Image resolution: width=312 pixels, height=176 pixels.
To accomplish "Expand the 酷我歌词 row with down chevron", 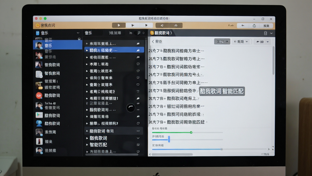I will click(x=87, y=138).
